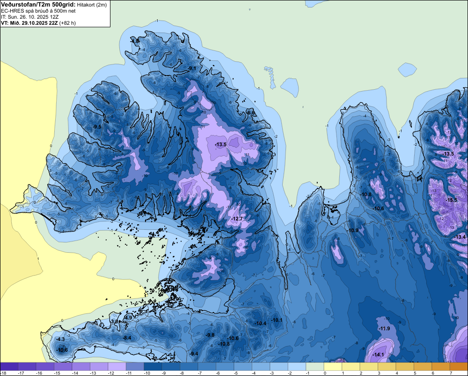Select the -9.8 temperature label
The image size is (468, 376).
click(210, 335)
